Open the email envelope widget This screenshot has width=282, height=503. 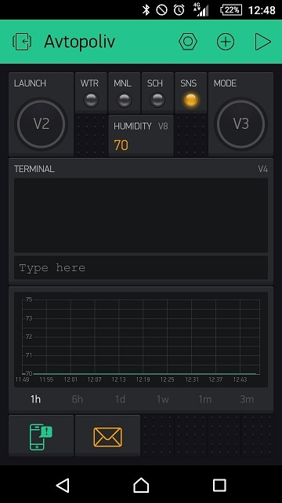tap(107, 436)
